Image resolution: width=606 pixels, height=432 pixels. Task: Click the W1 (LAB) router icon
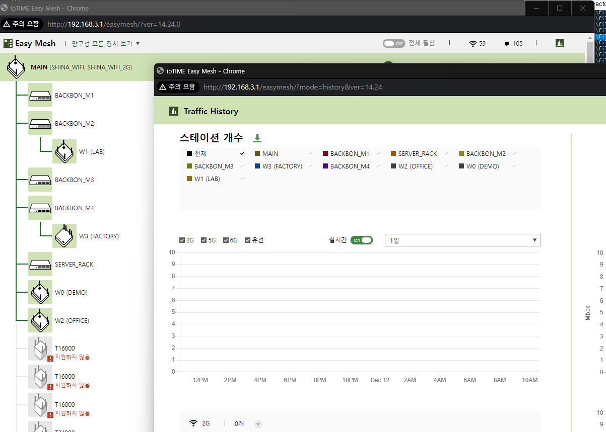click(x=64, y=151)
